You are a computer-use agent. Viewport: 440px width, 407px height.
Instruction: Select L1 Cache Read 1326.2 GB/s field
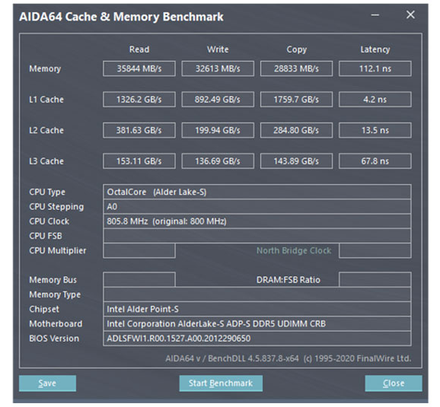[x=139, y=100]
